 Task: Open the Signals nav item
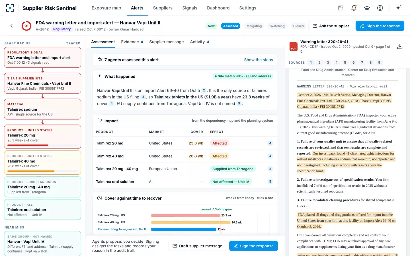coord(190,8)
